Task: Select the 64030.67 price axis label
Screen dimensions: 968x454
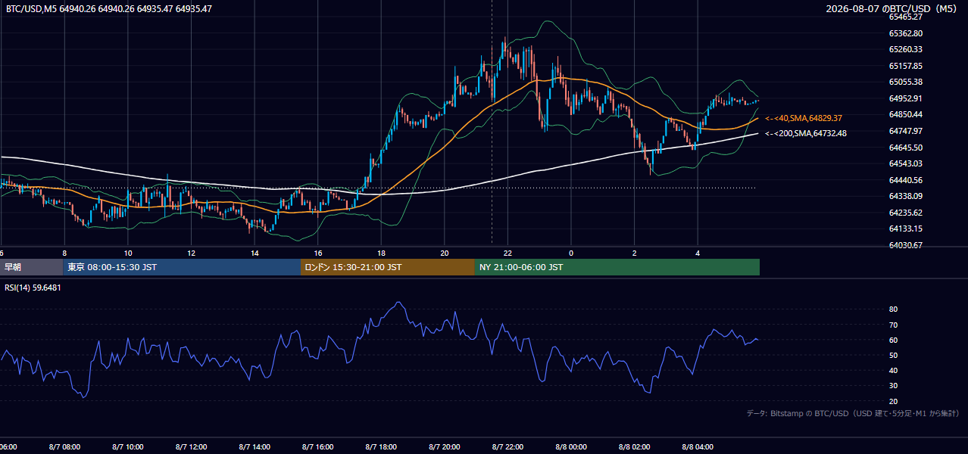Action: (905, 245)
